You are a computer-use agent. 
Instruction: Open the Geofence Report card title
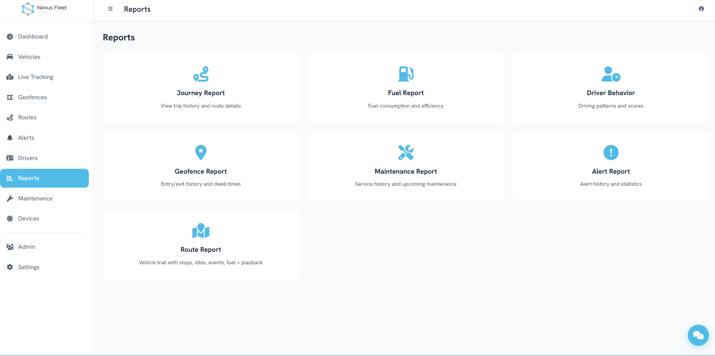pyautogui.click(x=201, y=171)
